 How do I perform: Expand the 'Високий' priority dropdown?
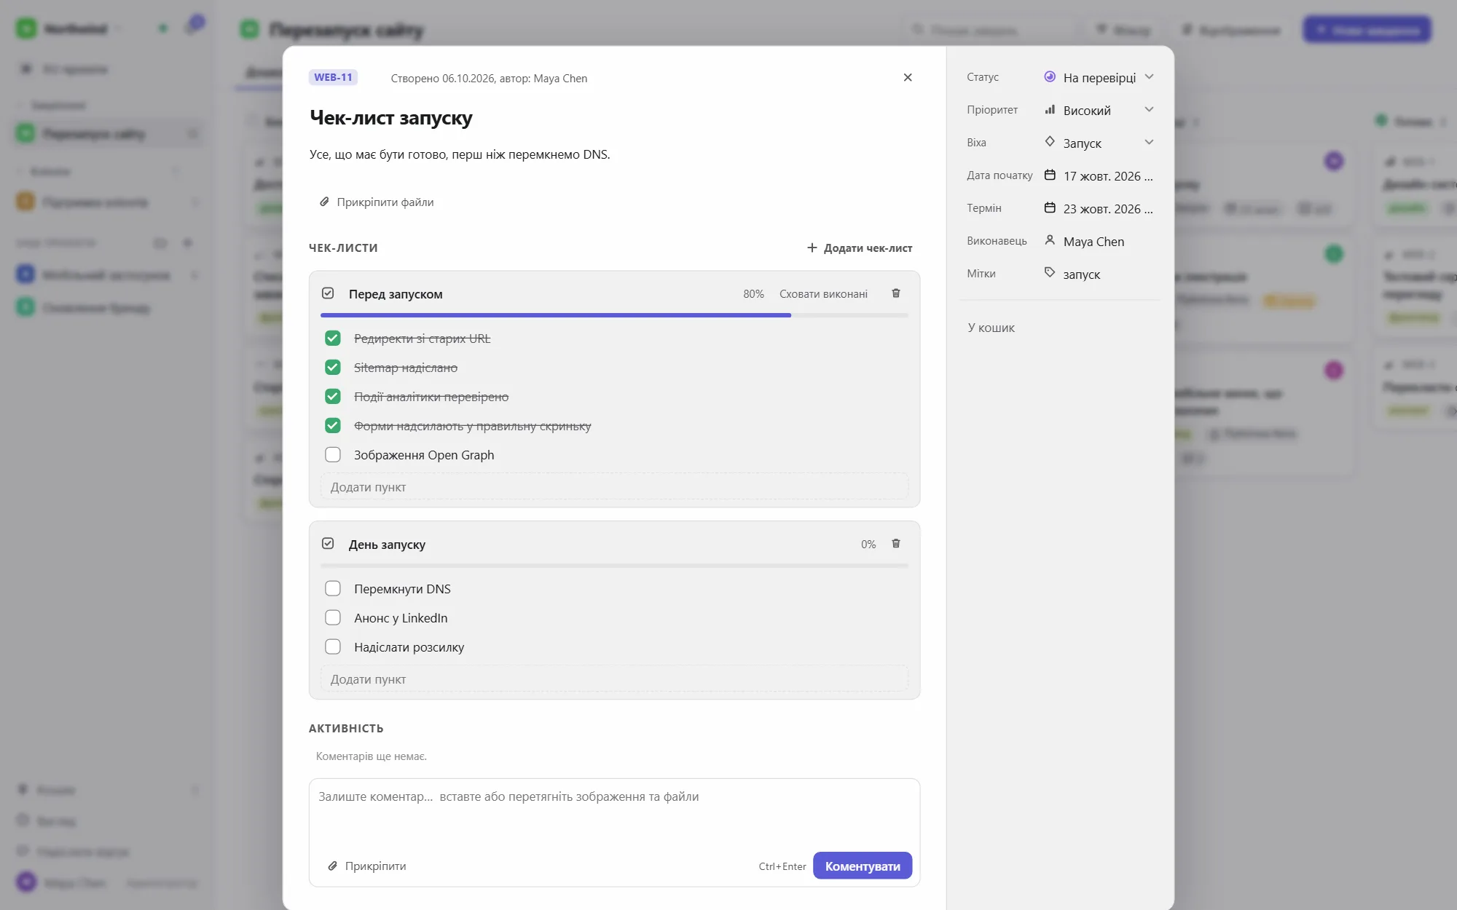1099,110
